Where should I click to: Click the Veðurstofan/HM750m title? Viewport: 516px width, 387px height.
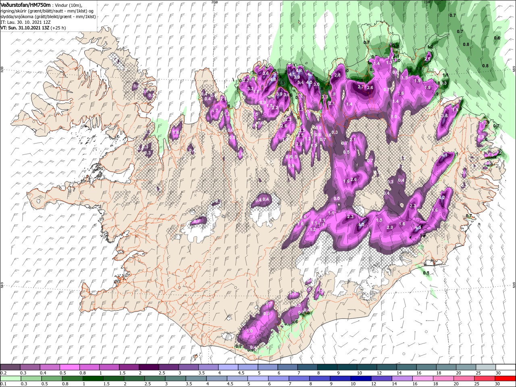(25, 4)
